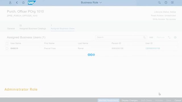The height and width of the screenshot is (102, 182).
Task: Click last name cell Ramet
Action: (x=80, y=48)
